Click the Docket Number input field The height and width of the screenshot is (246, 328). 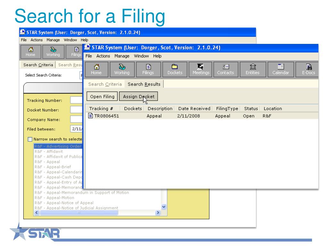pyautogui.click(x=77, y=110)
